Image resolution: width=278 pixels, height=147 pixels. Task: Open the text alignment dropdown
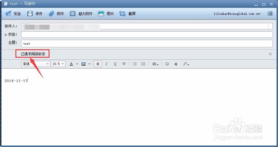[x=155, y=64]
